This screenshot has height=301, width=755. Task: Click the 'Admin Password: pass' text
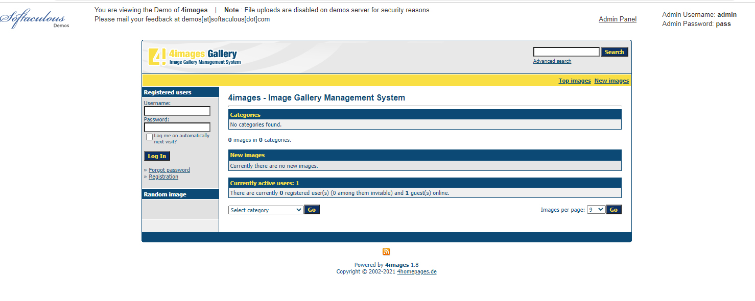[x=696, y=23]
